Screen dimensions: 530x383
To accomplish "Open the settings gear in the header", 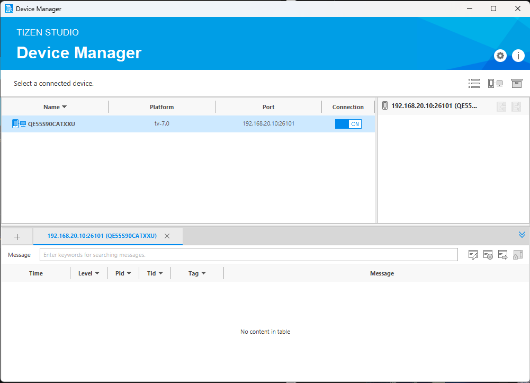I will pyautogui.click(x=500, y=56).
